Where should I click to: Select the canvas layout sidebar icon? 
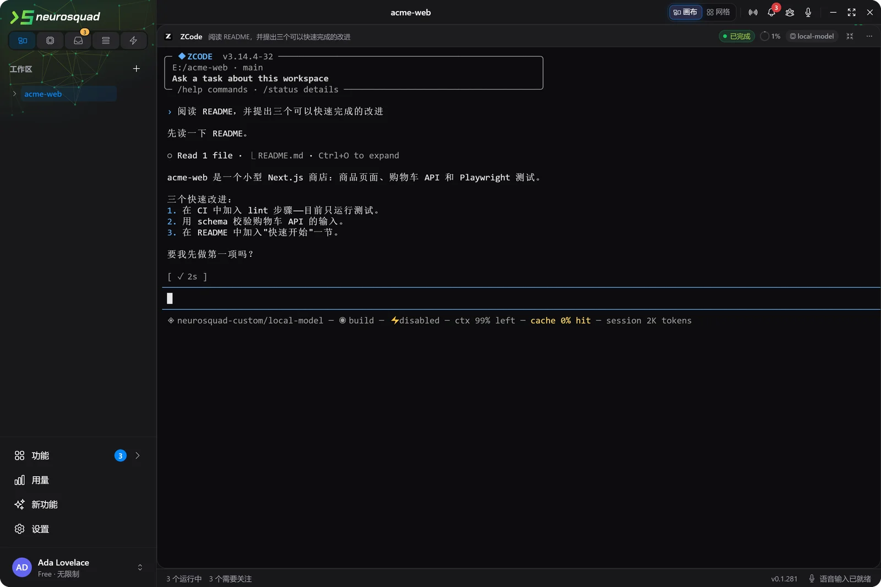23,41
